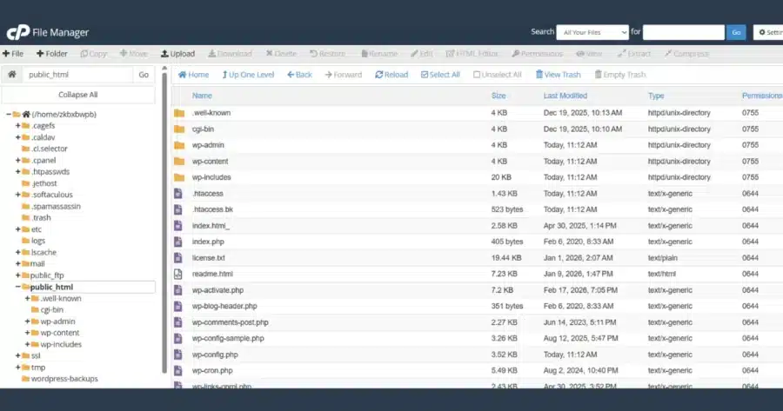Image resolution: width=783 pixels, height=411 pixels.
Task: Click the path Go button
Action: [144, 75]
